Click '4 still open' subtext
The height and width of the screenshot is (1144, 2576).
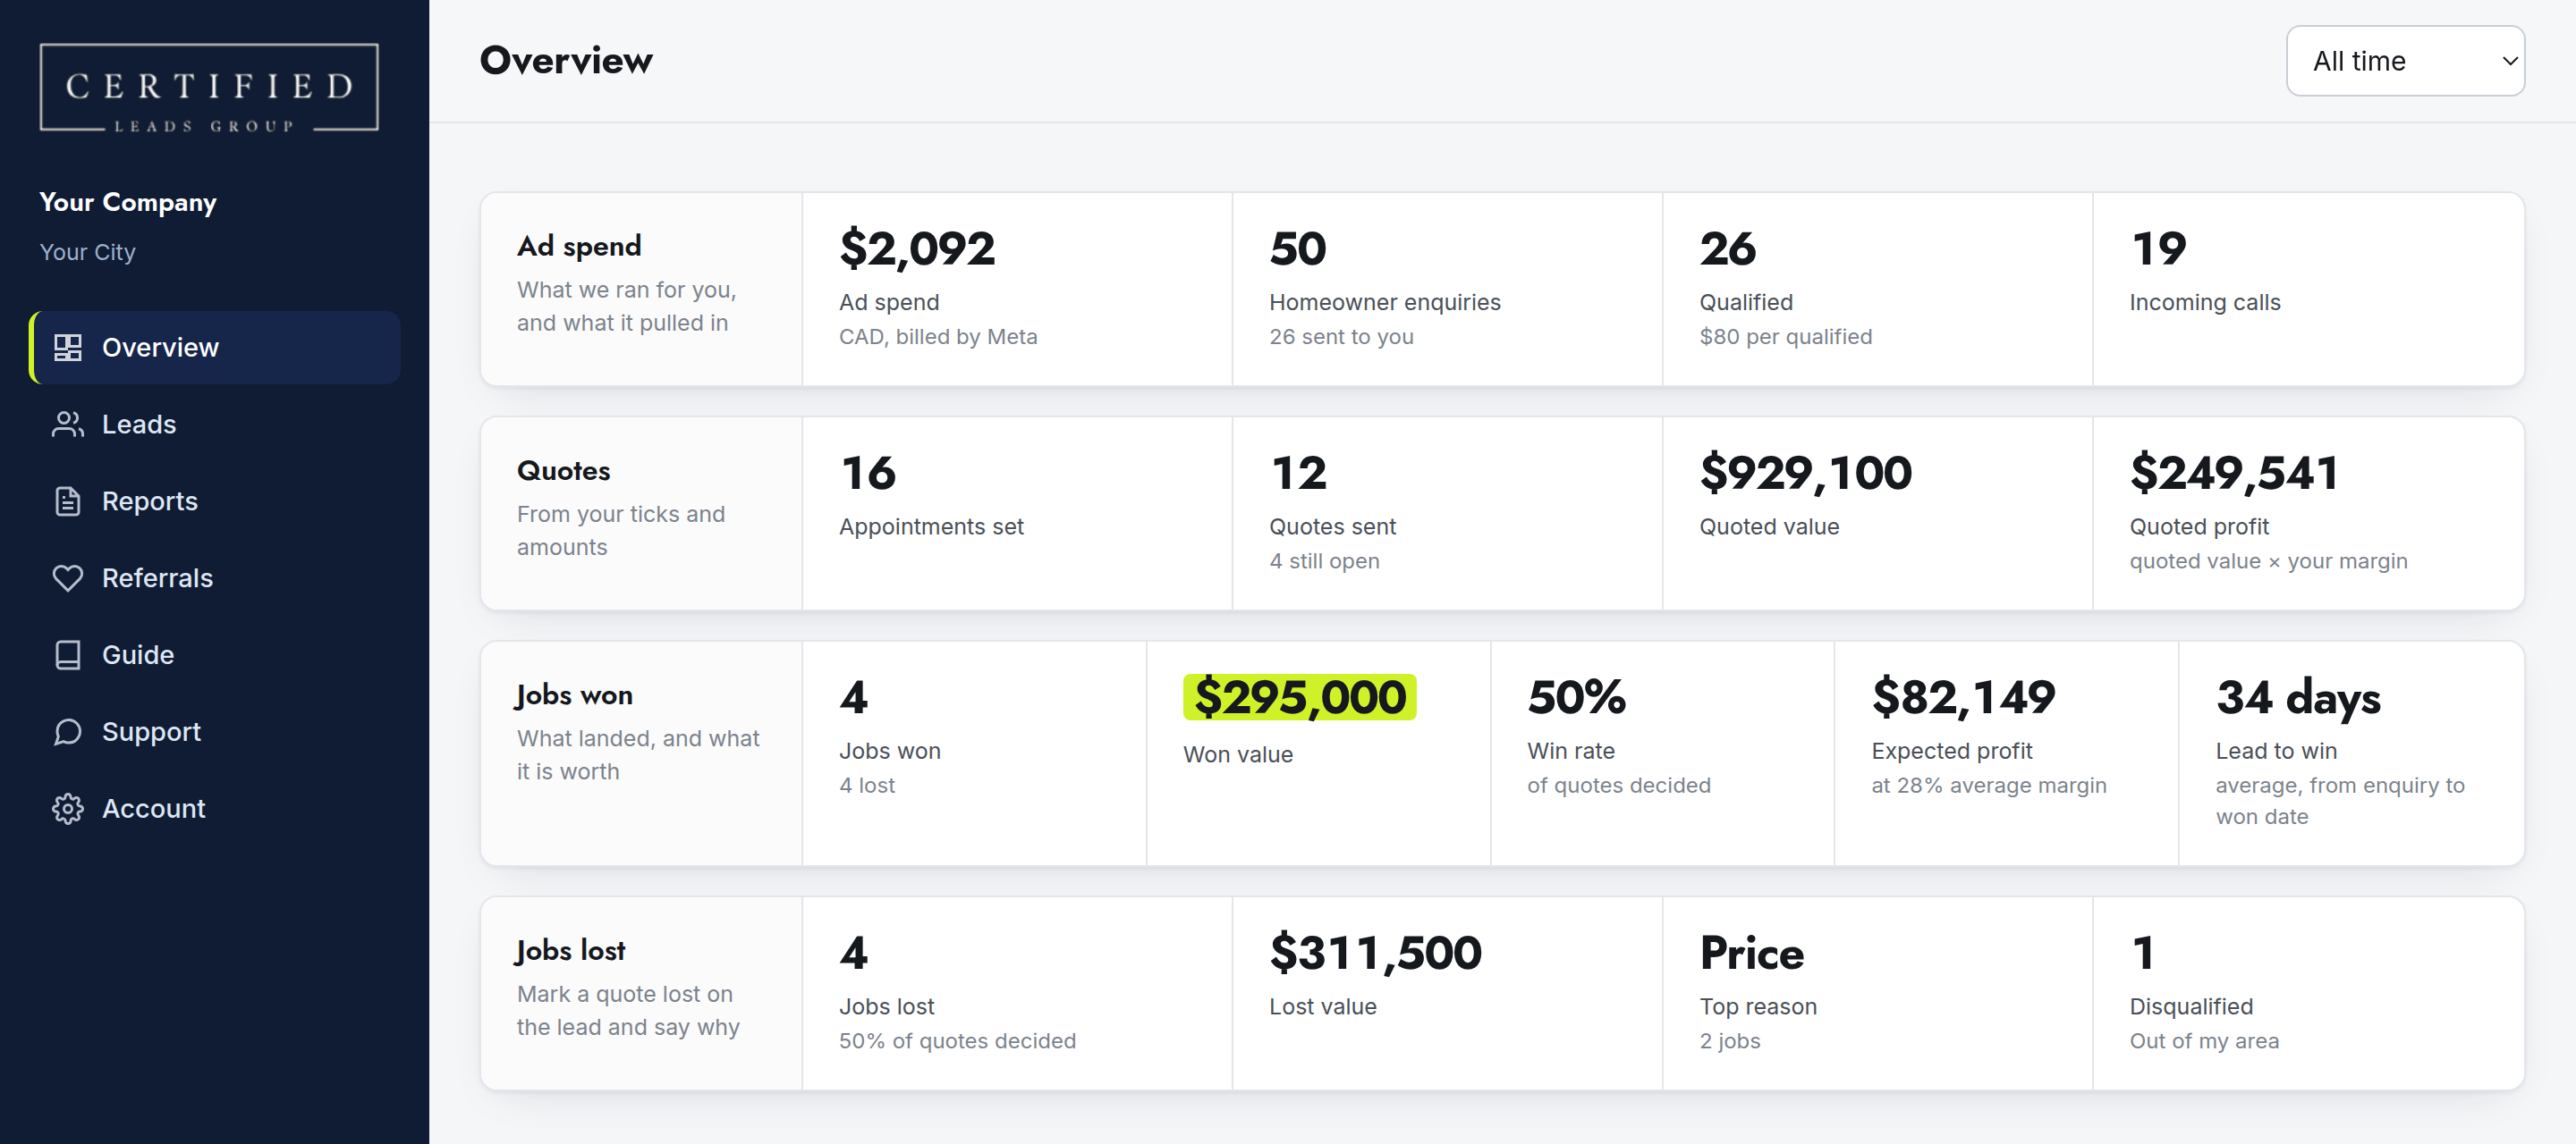tap(1324, 561)
